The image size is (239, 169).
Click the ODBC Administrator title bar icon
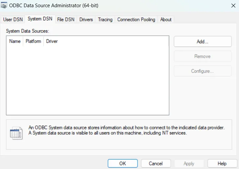pyautogui.click(x=4, y=5)
